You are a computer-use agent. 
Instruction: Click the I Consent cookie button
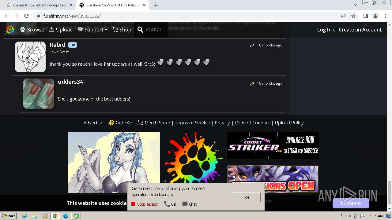pyautogui.click(x=351, y=203)
